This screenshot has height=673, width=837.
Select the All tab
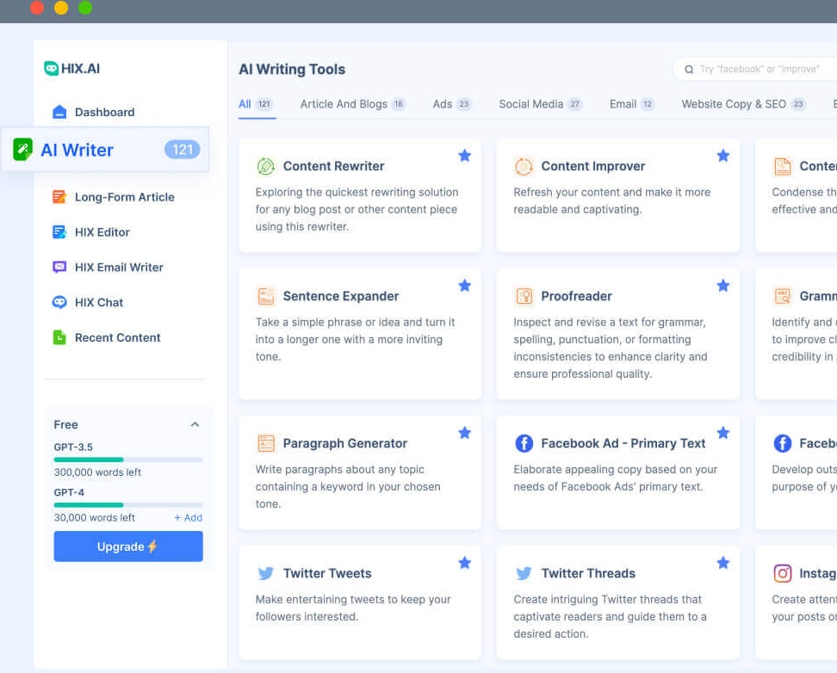point(257,104)
